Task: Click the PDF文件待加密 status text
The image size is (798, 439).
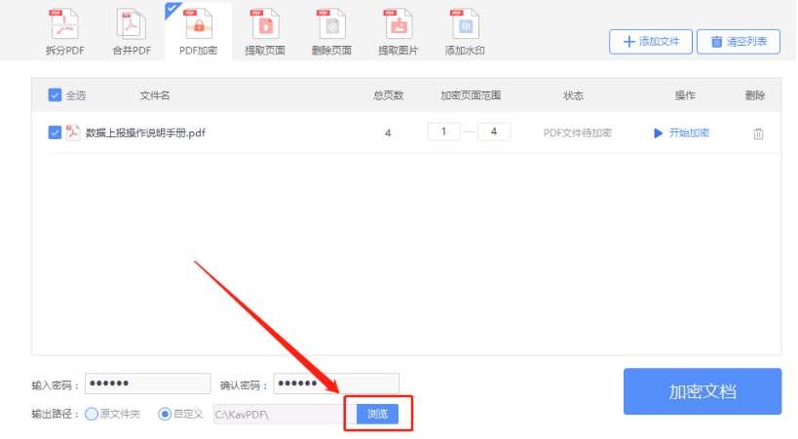Action: point(577,133)
